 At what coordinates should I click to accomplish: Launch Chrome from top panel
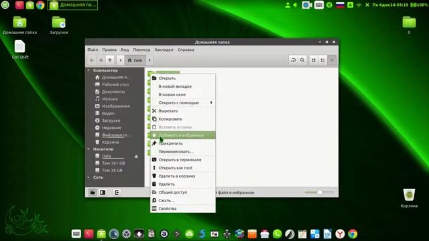coord(40,5)
